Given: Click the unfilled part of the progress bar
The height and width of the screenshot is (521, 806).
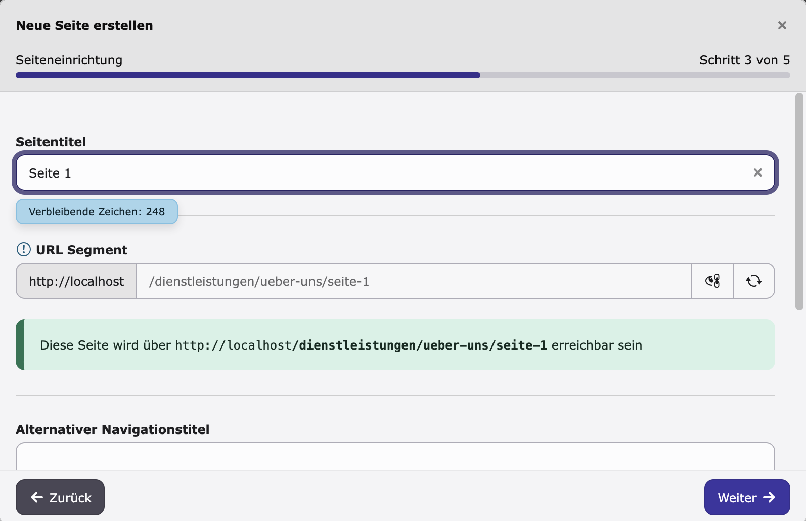Looking at the screenshot, I should [635, 75].
